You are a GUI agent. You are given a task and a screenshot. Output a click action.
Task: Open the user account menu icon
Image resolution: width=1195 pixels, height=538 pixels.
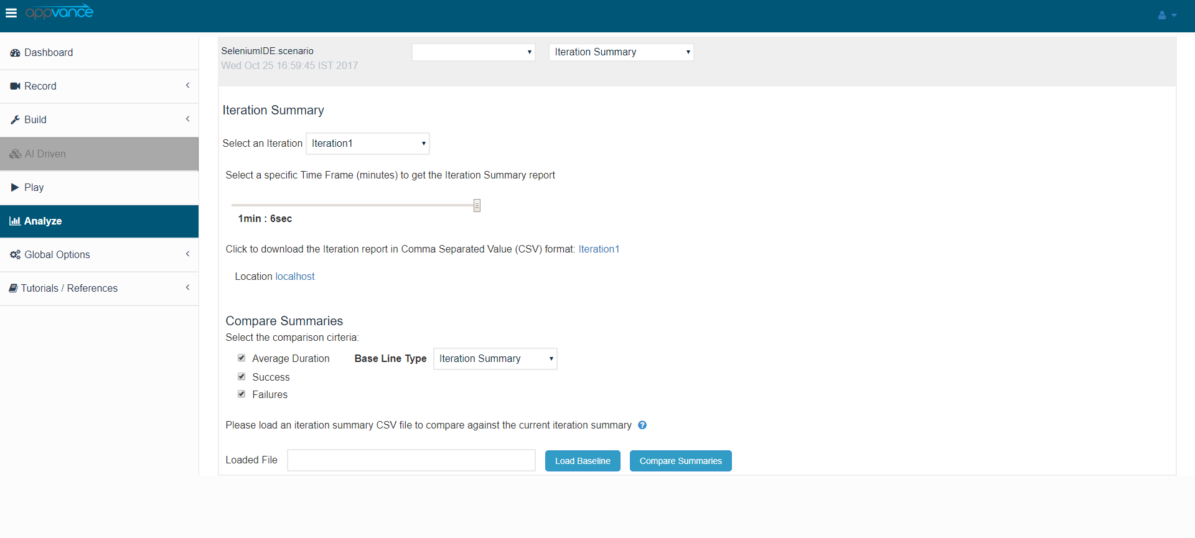1166,15
